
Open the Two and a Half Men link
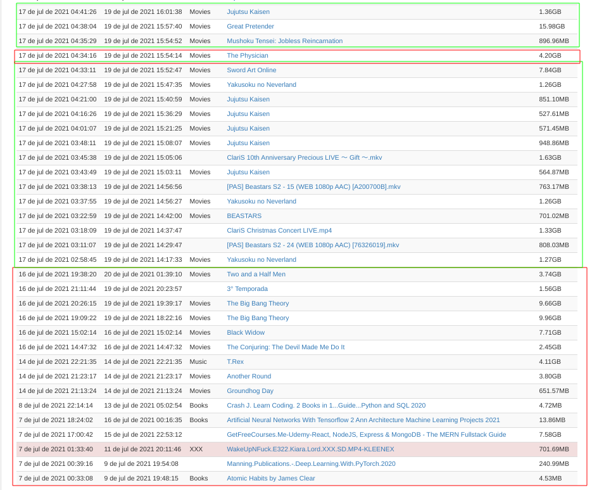point(256,274)
